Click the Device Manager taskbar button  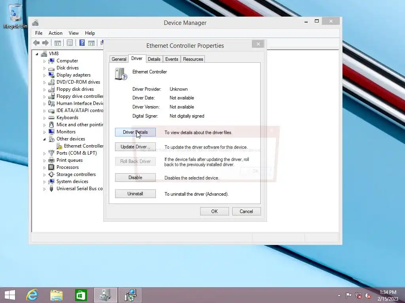(105, 295)
